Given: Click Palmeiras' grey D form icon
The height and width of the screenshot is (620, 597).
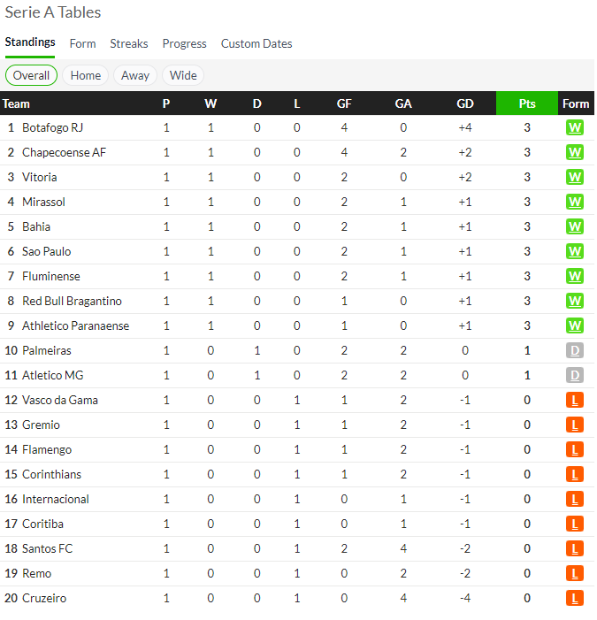Looking at the screenshot, I should [575, 350].
